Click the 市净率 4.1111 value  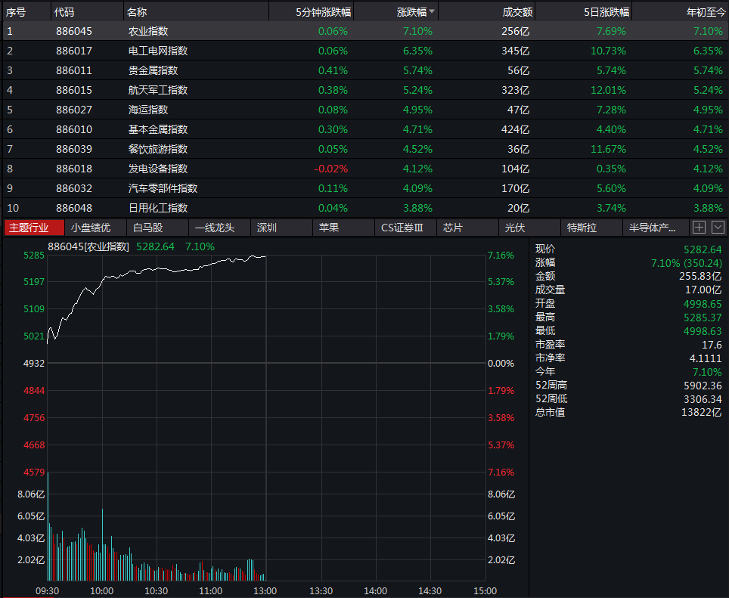(706, 358)
